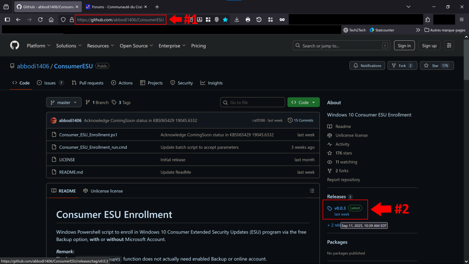Screen dimensions: 469x264
Task: Click the blue bookmark star in toolbar
Action: [x=225, y=20]
